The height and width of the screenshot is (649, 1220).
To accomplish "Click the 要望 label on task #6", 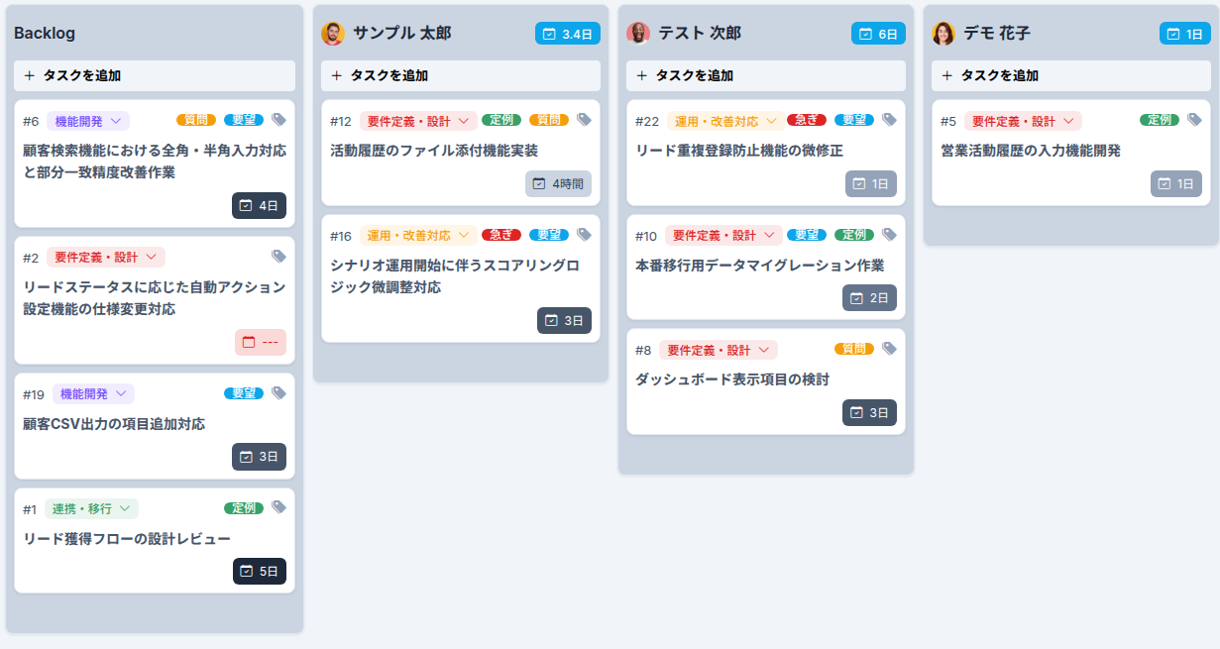I will point(244,120).
